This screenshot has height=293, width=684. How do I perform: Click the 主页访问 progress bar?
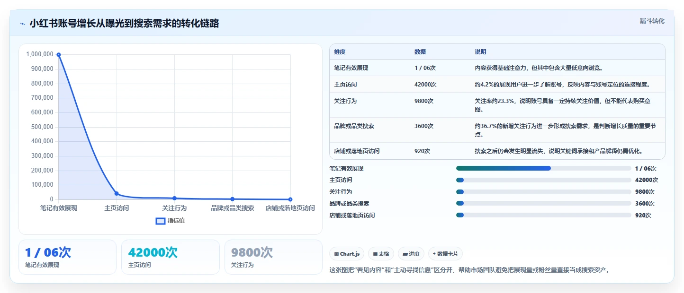click(x=544, y=180)
